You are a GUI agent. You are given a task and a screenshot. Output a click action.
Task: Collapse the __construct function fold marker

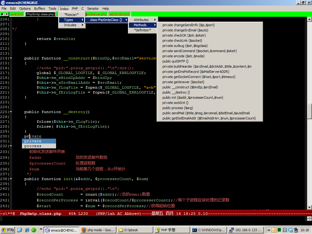pyautogui.click(x=11, y=58)
